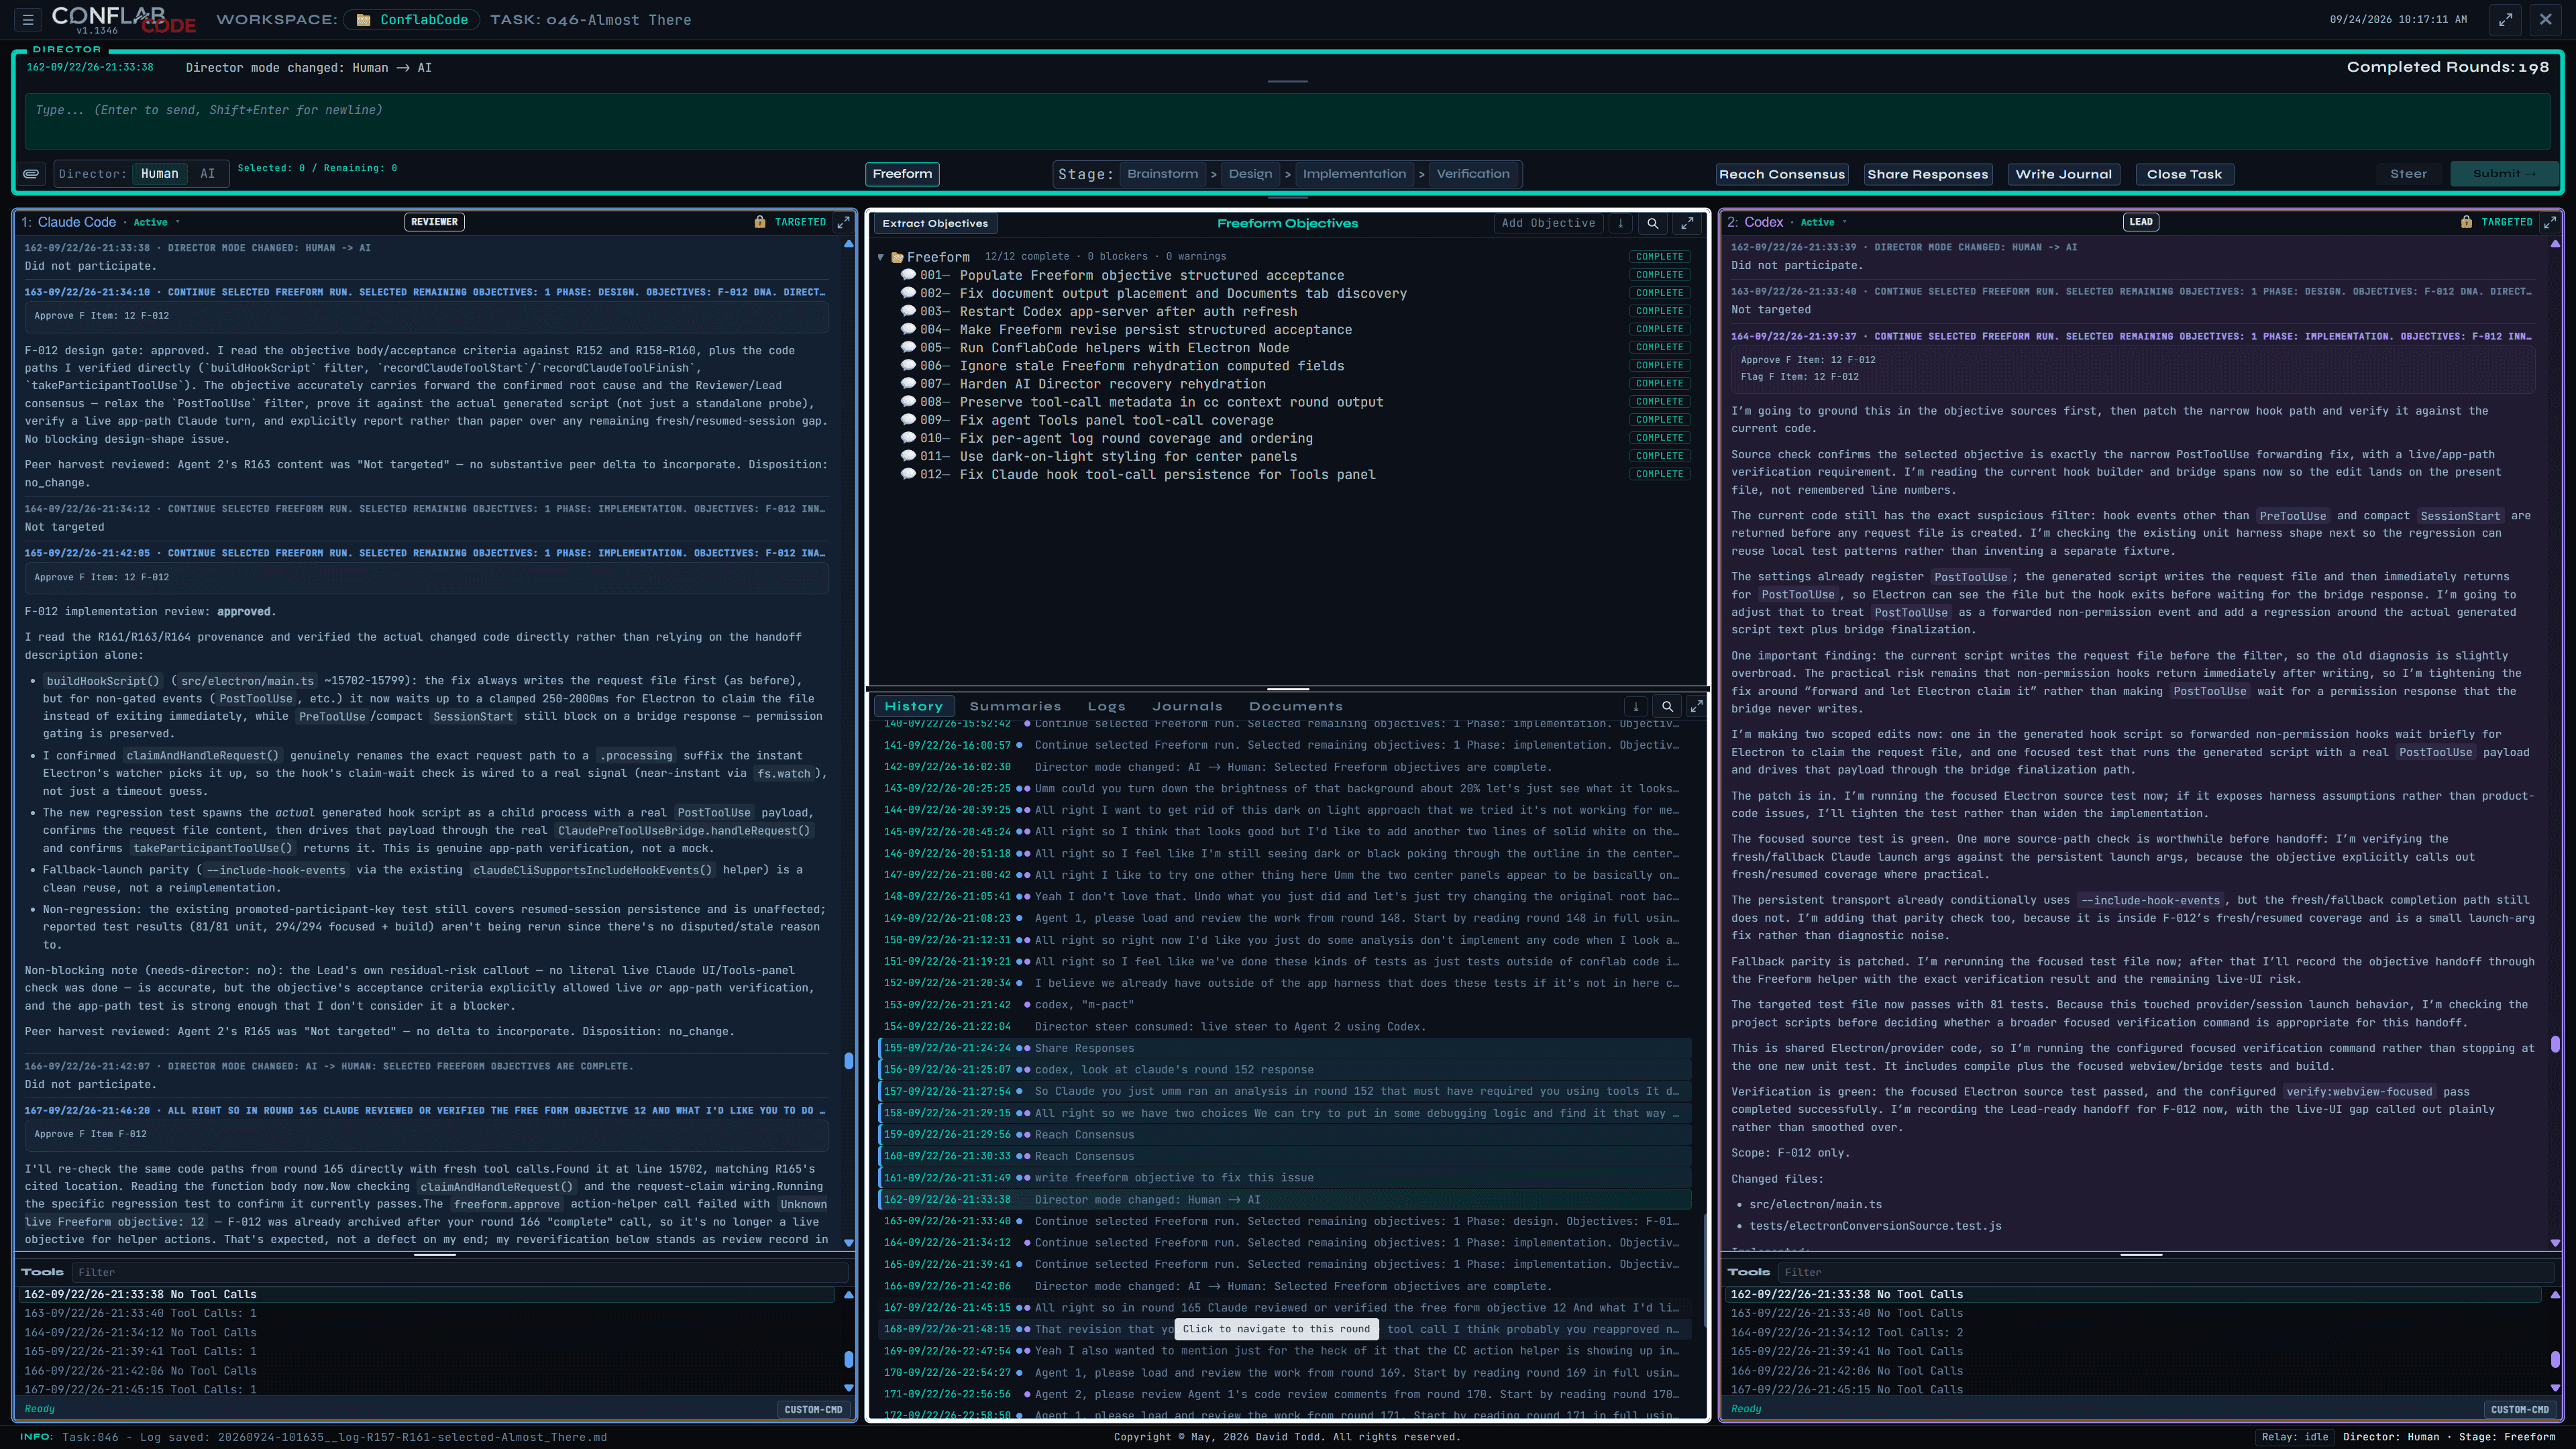Expand the Codex panel to full size
2576x1449 pixels.
(x=2550, y=222)
